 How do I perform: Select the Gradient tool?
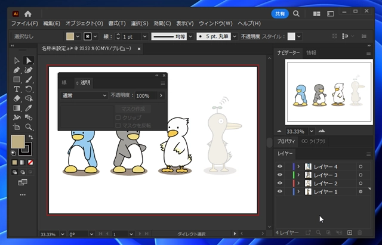(x=17, y=108)
